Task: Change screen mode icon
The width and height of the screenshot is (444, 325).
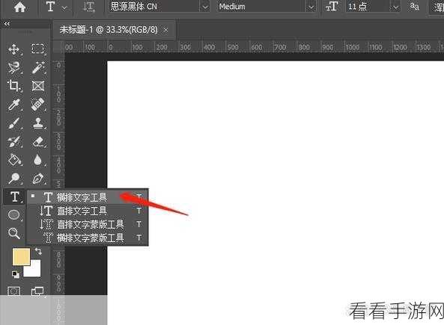Action: coord(37,291)
